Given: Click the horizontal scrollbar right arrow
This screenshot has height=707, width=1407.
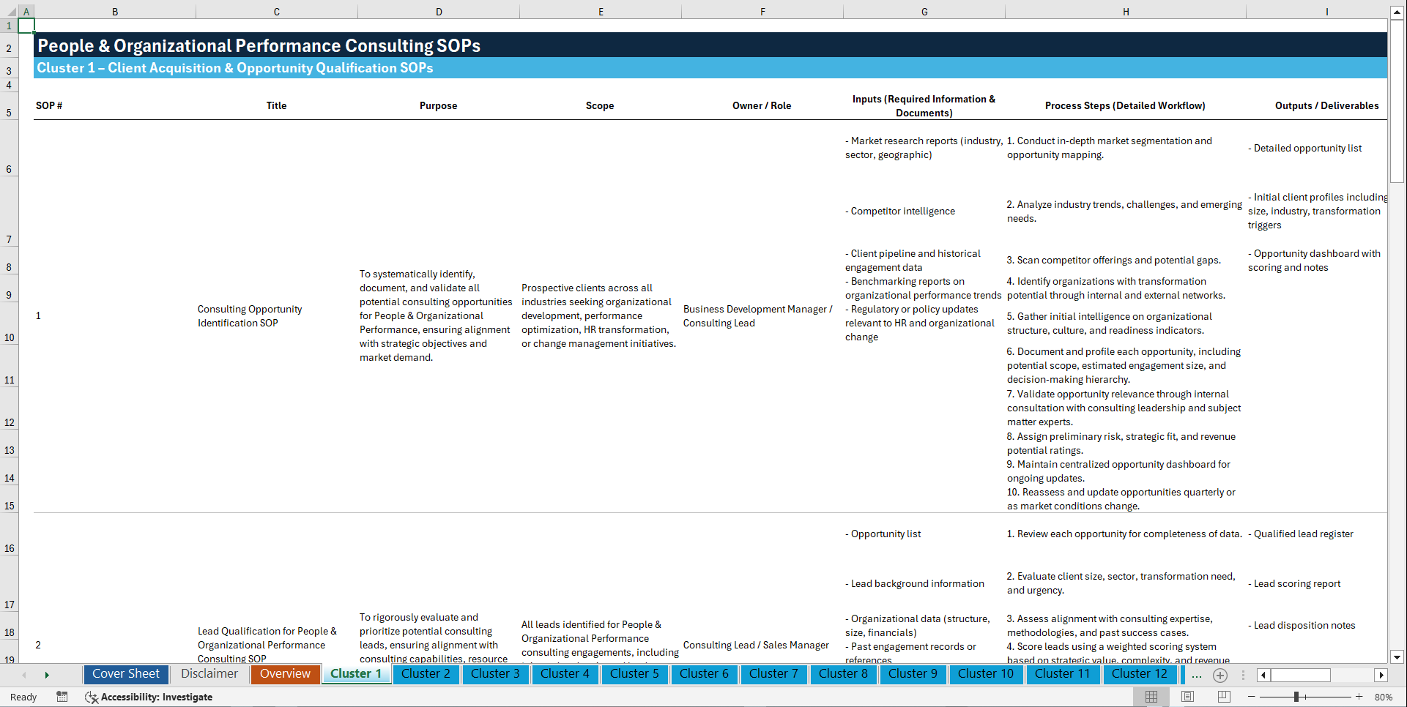Looking at the screenshot, I should 1381,675.
